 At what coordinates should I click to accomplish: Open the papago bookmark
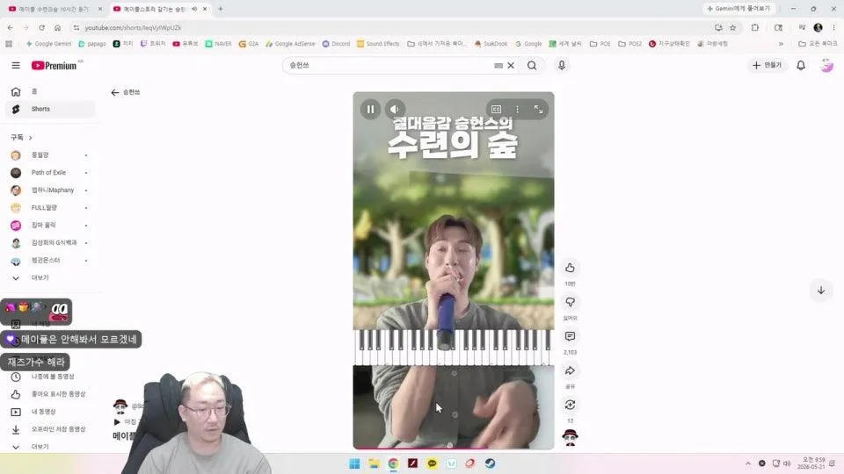pyautogui.click(x=92, y=44)
